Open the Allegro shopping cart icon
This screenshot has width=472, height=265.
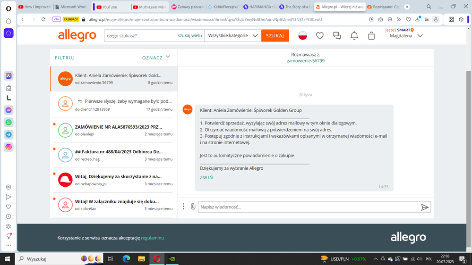[371, 35]
